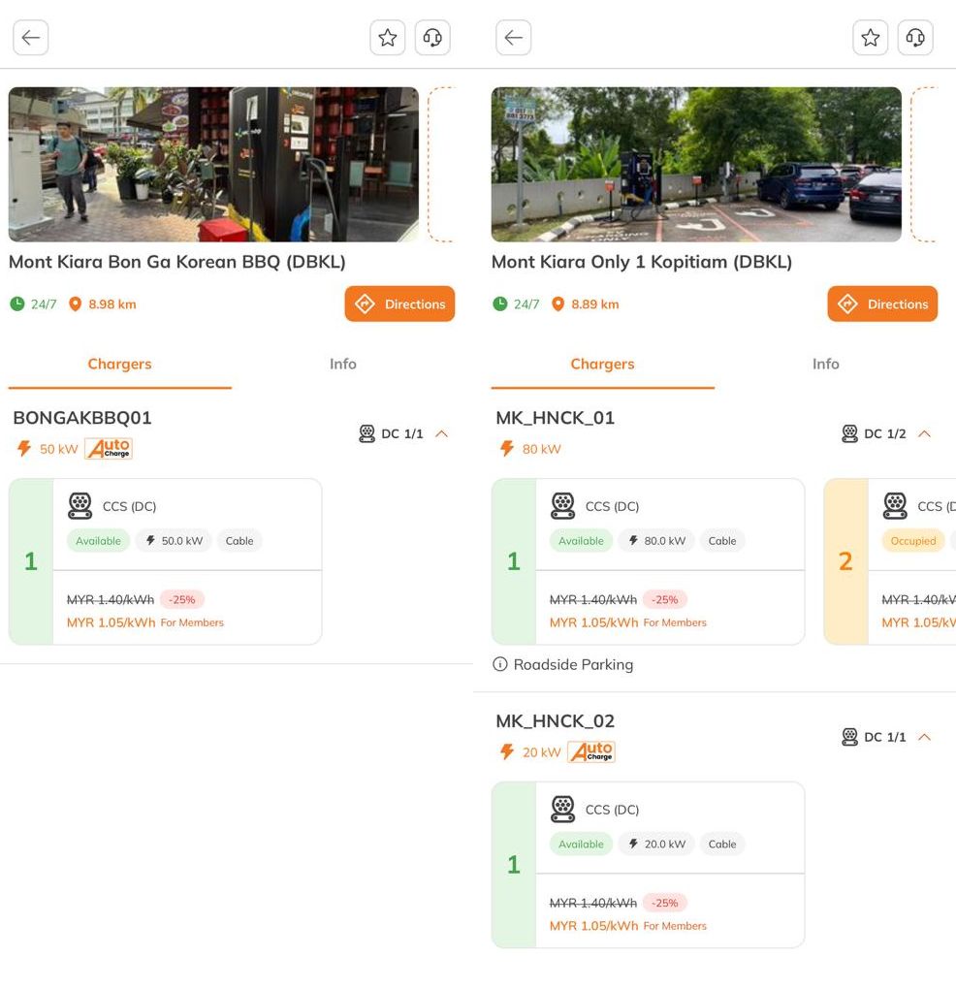The image size is (956, 988).
Task: Tap the -25% discount badge on MK_HNCK_02
Action: coord(665,903)
